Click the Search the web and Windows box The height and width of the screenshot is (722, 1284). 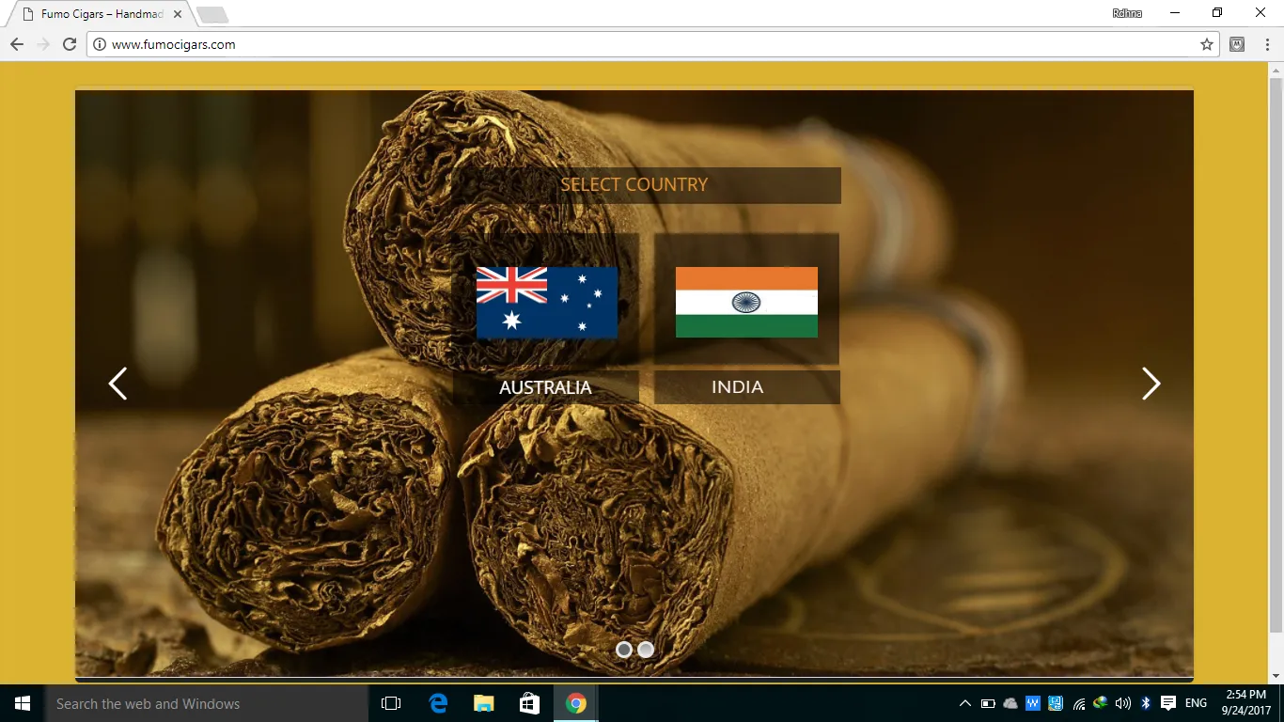(x=207, y=703)
